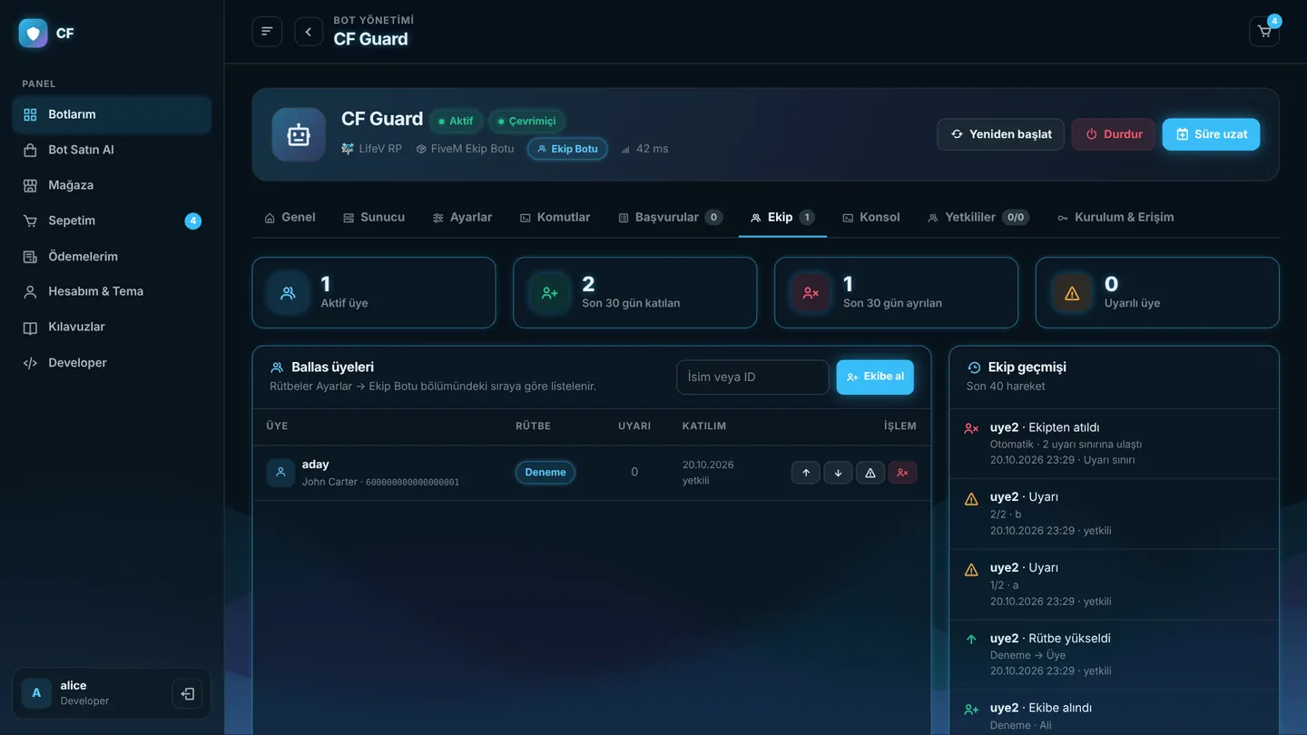Open the shopping cart icon in header

(x=1264, y=32)
